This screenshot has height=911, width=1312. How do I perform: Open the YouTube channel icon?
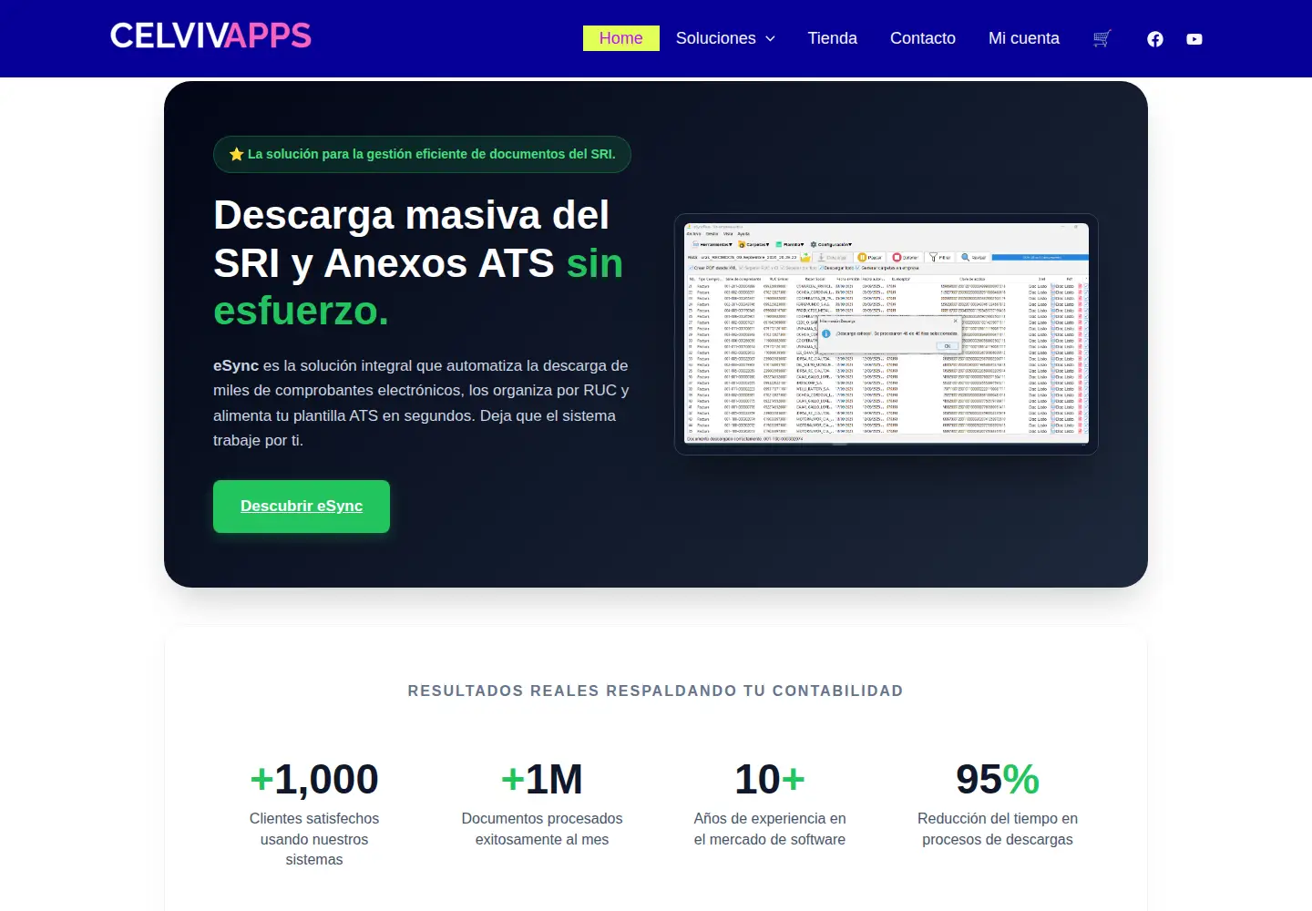[x=1194, y=39]
